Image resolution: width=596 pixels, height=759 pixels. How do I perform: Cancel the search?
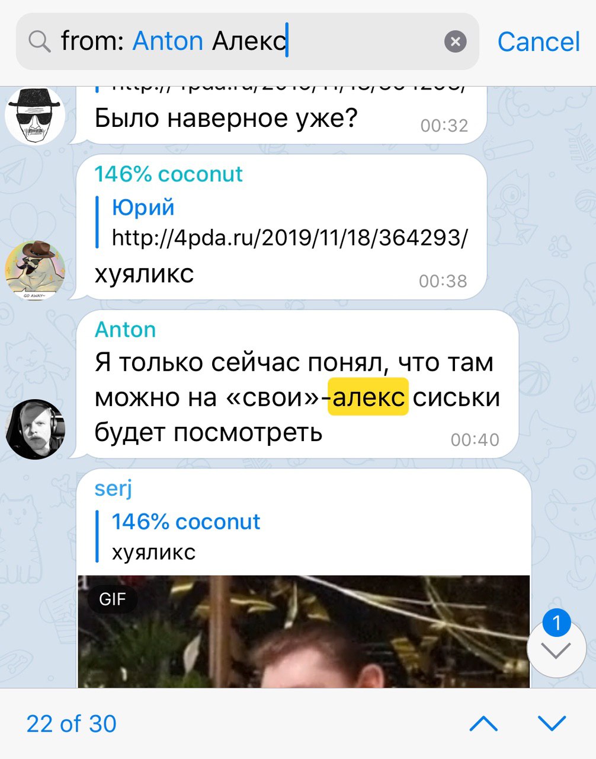tap(538, 42)
